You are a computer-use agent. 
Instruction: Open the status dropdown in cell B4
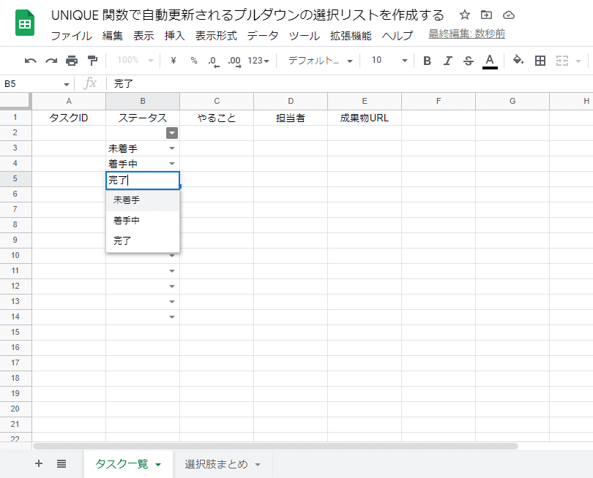pos(172,163)
